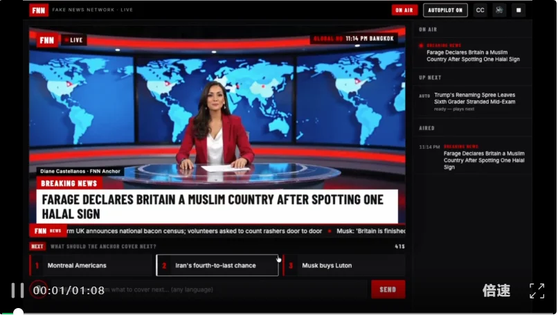Select option 1 Montreal Americans
Screen dimensions: 558x315
point(91,266)
